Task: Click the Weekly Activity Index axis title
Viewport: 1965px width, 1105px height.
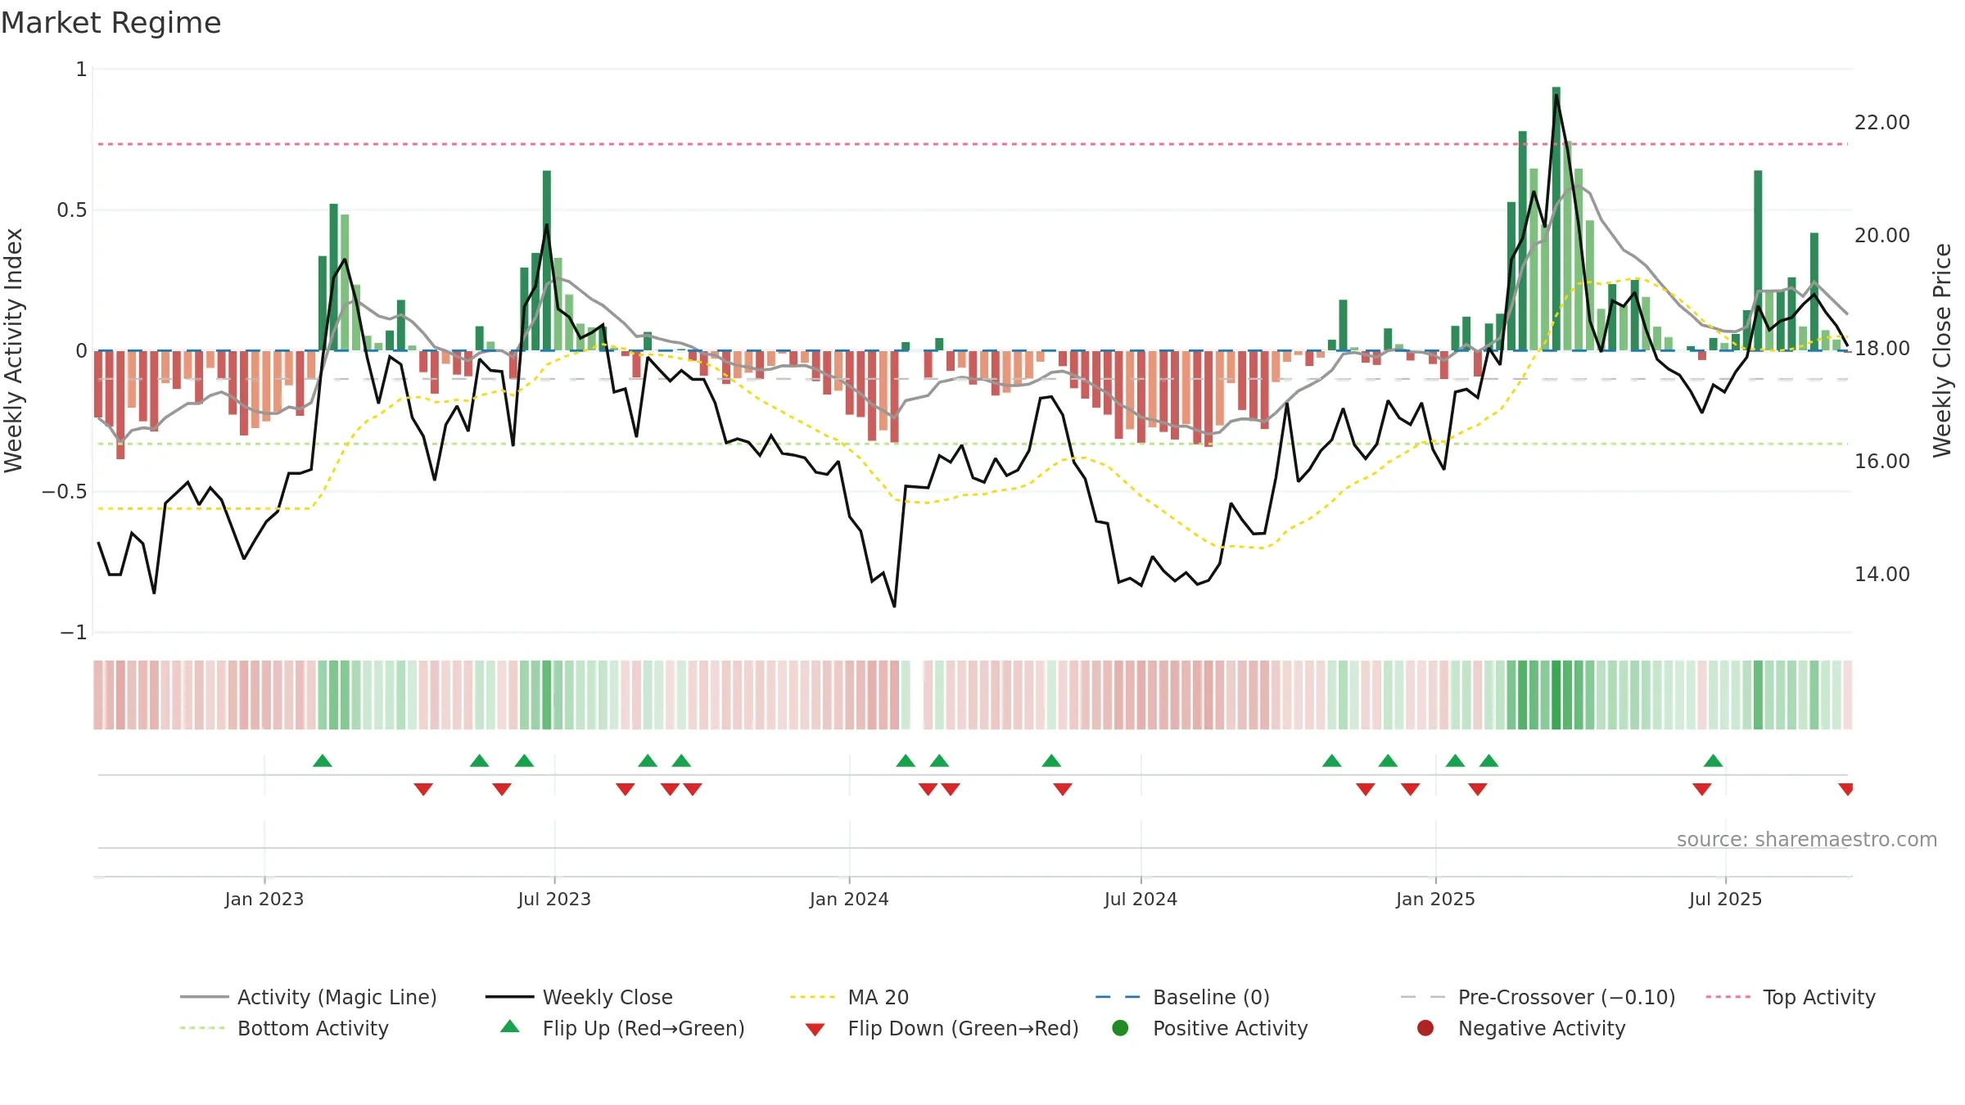Action: tap(14, 350)
